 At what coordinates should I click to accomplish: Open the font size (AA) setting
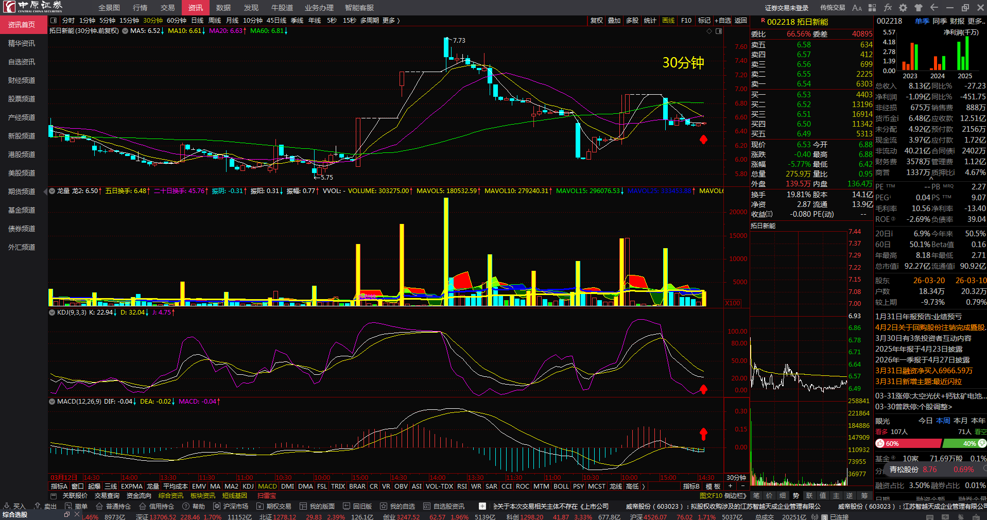point(857,8)
